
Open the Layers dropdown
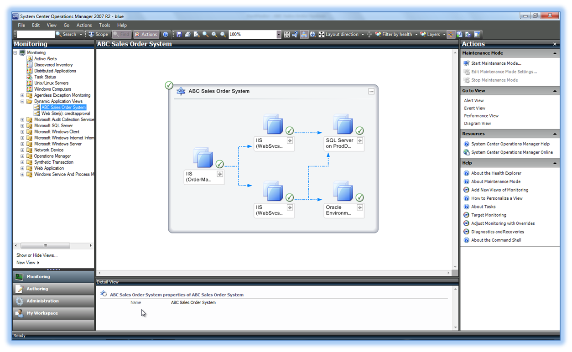(444, 34)
